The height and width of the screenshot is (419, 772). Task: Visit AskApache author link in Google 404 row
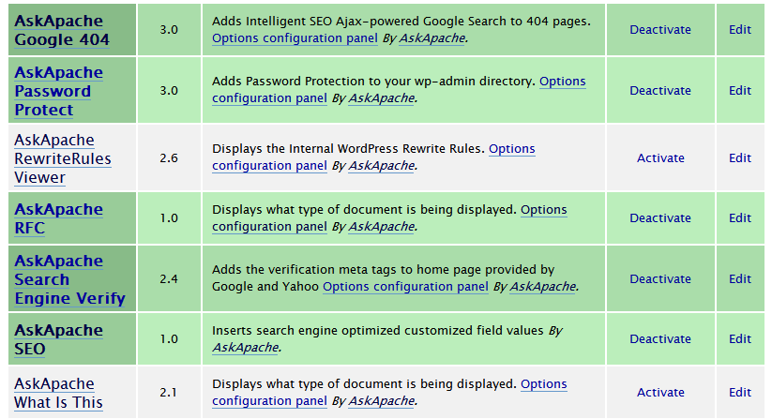pos(431,38)
